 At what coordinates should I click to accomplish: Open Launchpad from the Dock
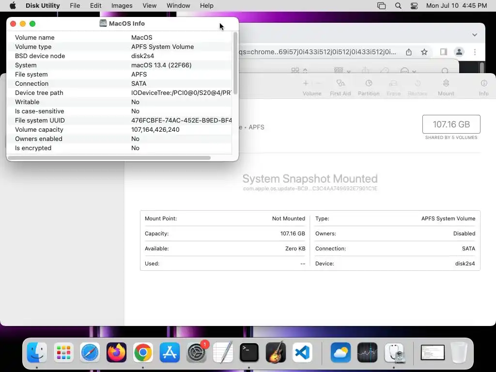pyautogui.click(x=63, y=353)
